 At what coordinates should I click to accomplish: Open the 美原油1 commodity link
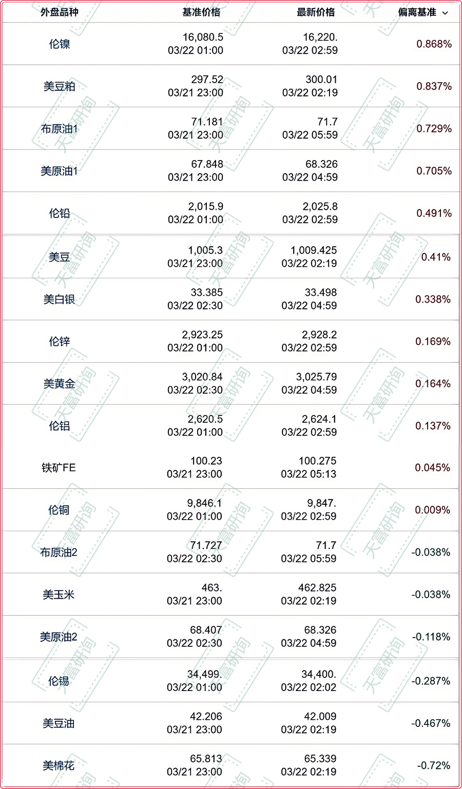(x=60, y=171)
